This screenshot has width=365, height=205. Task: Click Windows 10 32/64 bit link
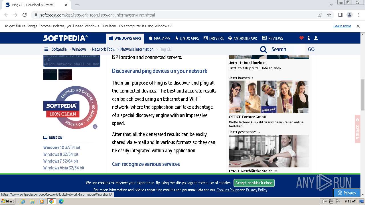point(62,147)
